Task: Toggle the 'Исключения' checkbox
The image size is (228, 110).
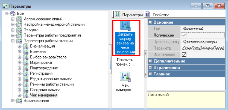Action: click(x=184, y=54)
